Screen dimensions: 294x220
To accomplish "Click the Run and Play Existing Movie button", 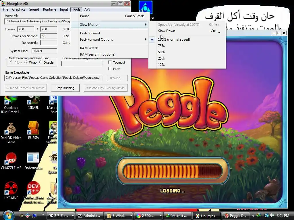I will pos(105,88).
